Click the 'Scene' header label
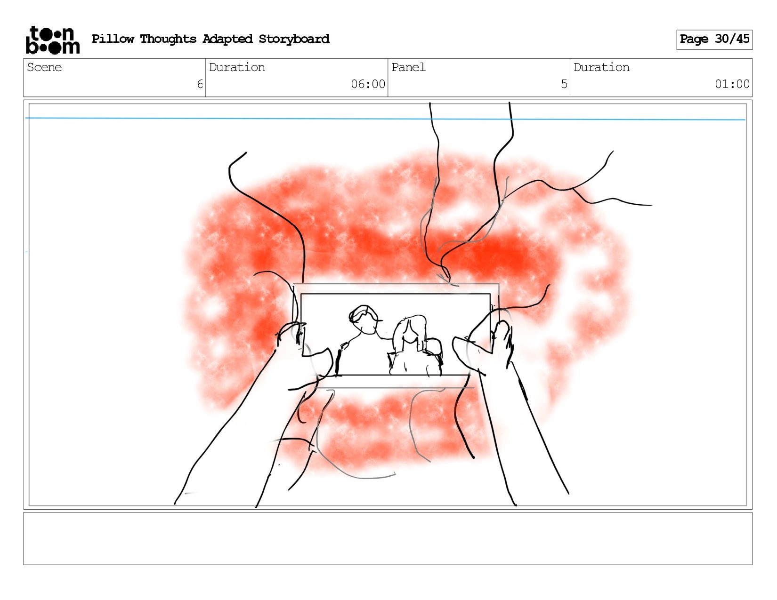 pos(44,67)
